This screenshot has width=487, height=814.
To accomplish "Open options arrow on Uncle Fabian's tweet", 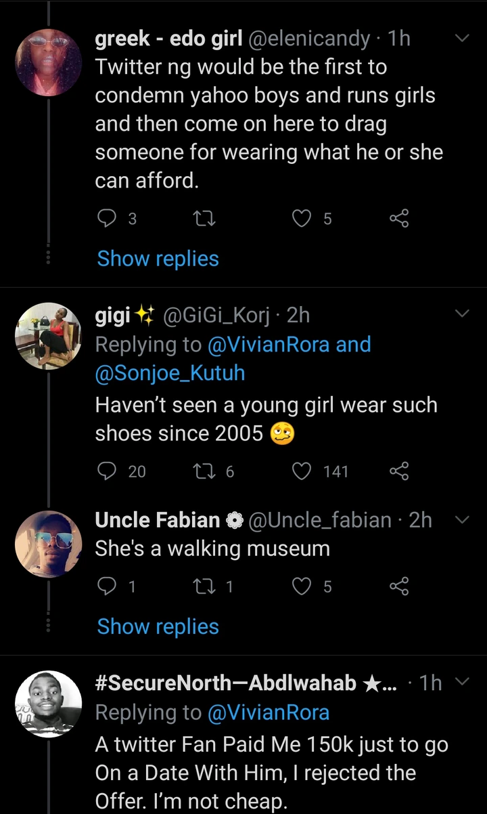I will point(462,520).
